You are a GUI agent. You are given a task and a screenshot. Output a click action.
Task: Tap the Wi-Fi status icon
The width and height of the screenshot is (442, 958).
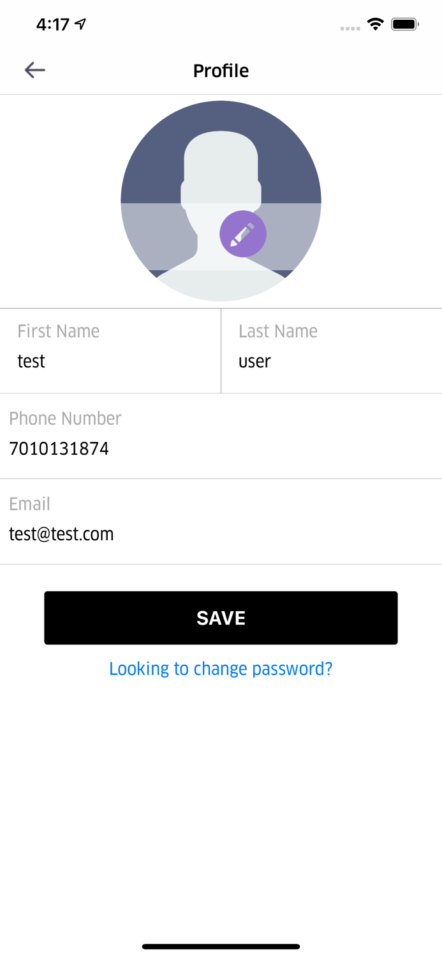[x=375, y=24]
